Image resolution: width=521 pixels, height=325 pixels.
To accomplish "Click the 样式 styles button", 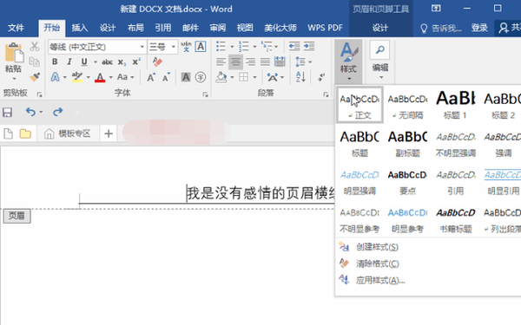I will (x=348, y=62).
